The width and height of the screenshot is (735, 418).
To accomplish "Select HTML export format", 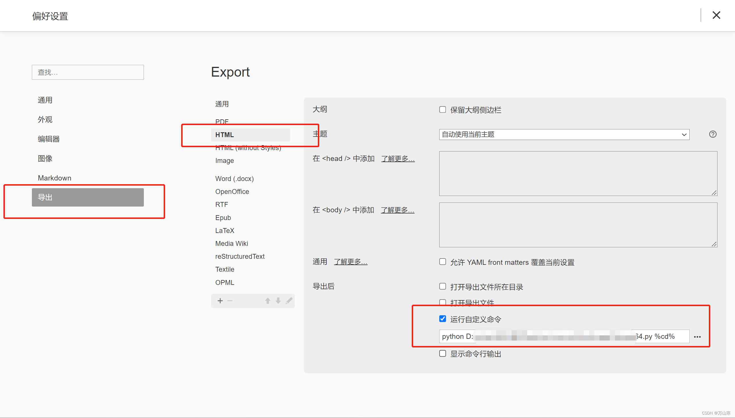I will pyautogui.click(x=250, y=135).
